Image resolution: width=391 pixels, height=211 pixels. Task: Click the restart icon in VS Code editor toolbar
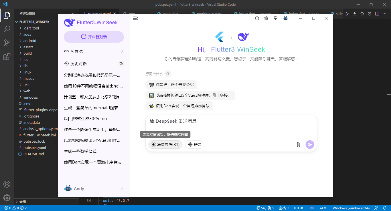pos(370,14)
